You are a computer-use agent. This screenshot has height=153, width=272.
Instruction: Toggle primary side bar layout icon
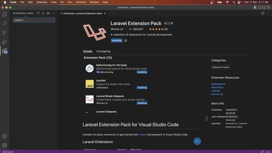(x=255, y=8)
